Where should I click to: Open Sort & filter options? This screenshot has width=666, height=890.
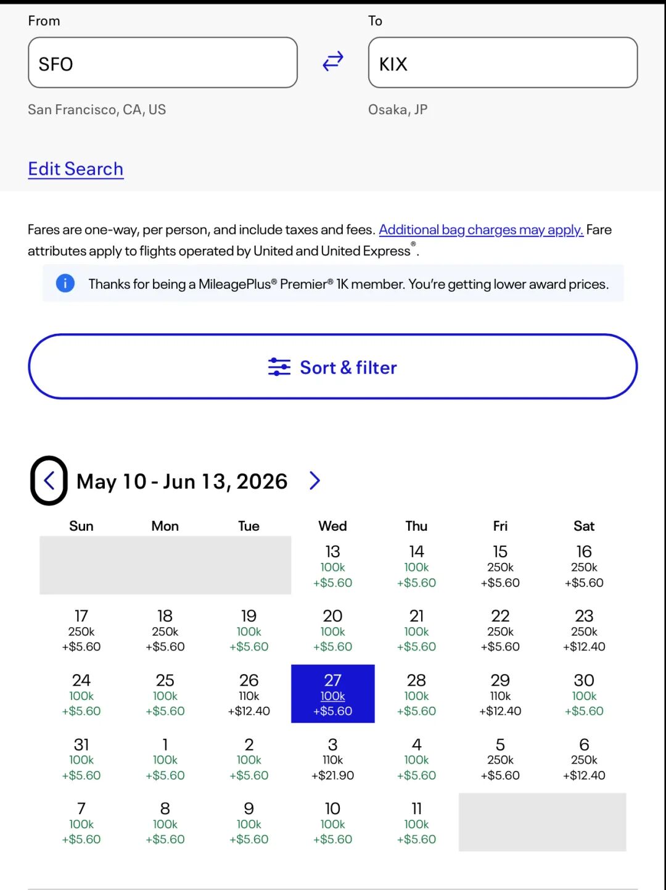(x=333, y=367)
